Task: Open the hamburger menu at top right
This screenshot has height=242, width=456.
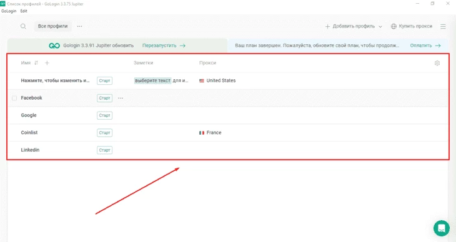Action: pyautogui.click(x=443, y=26)
